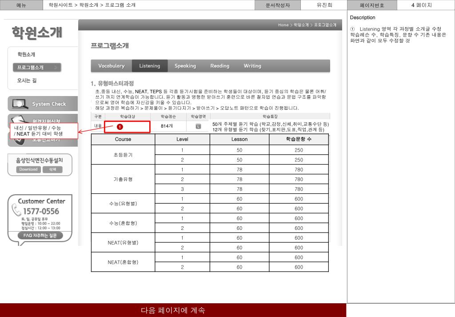This screenshot has width=455, height=317.
Task: Click the System Check banner button
Action: coord(43,104)
